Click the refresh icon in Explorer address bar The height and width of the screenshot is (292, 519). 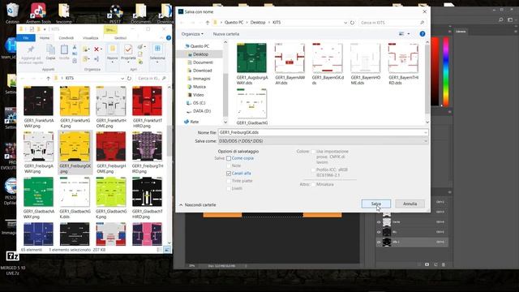pos(129,78)
